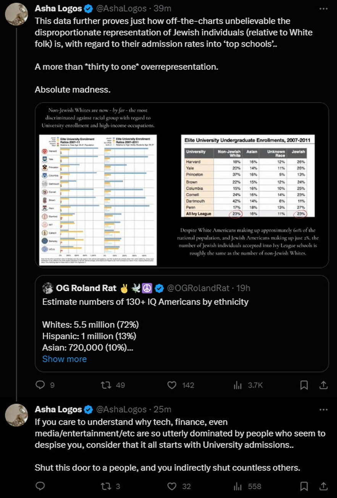Bookmark the first Asha Logos post
Screen dimensions: 337x498
click(304, 385)
